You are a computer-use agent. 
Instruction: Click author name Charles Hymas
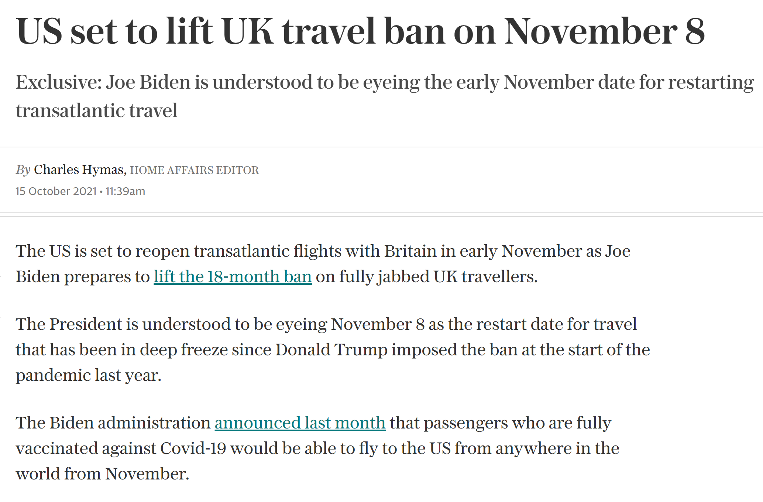pos(79,170)
